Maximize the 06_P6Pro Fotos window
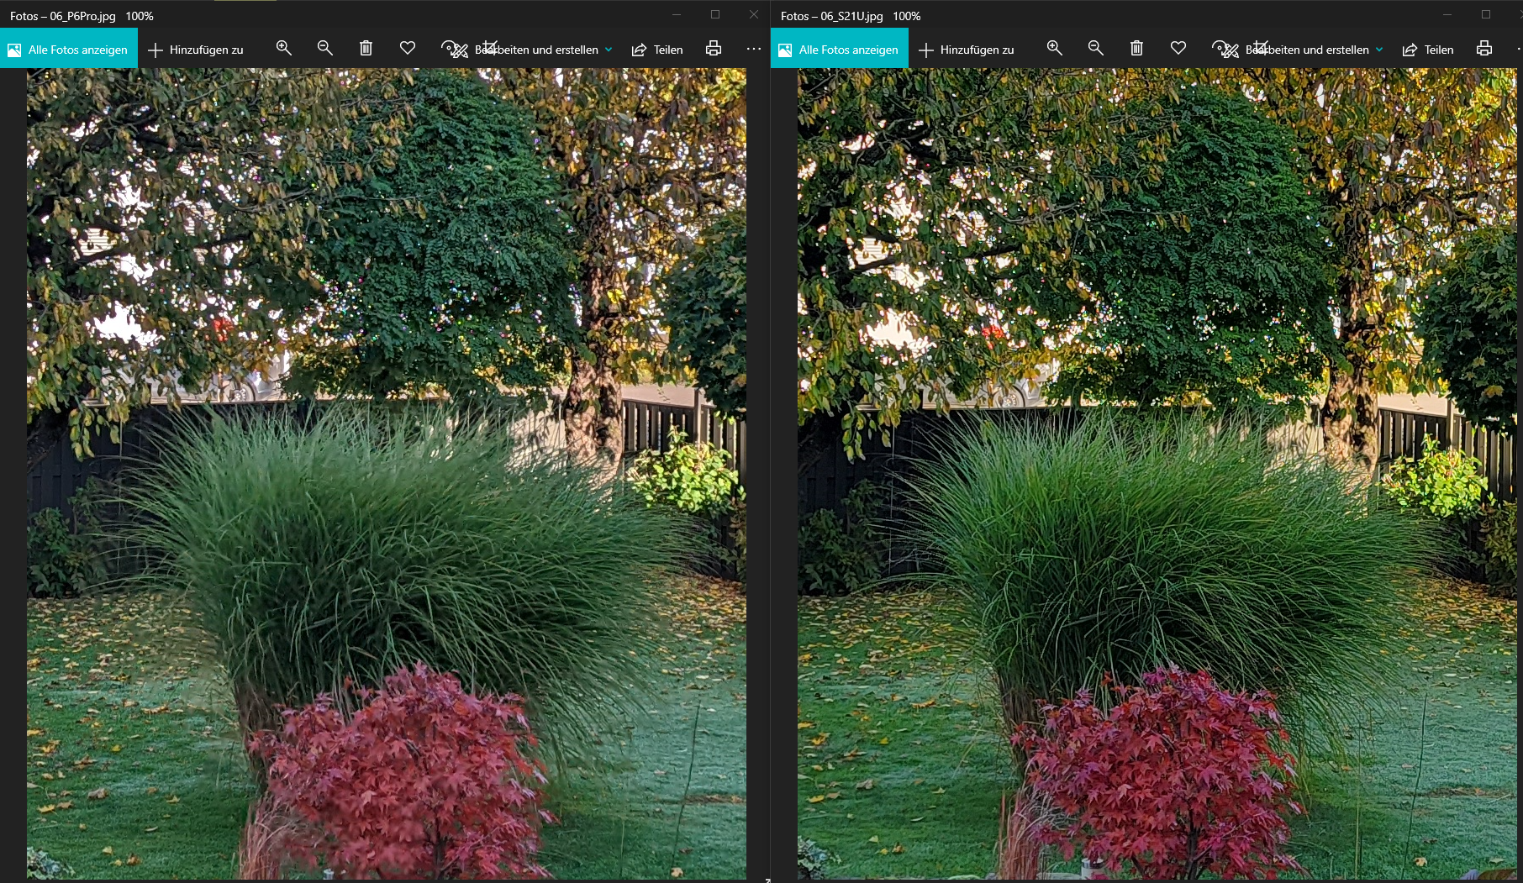This screenshot has height=883, width=1523. tap(715, 14)
